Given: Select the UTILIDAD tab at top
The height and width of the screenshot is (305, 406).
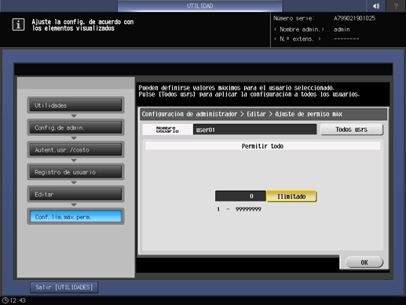Looking at the screenshot, I should [199, 6].
